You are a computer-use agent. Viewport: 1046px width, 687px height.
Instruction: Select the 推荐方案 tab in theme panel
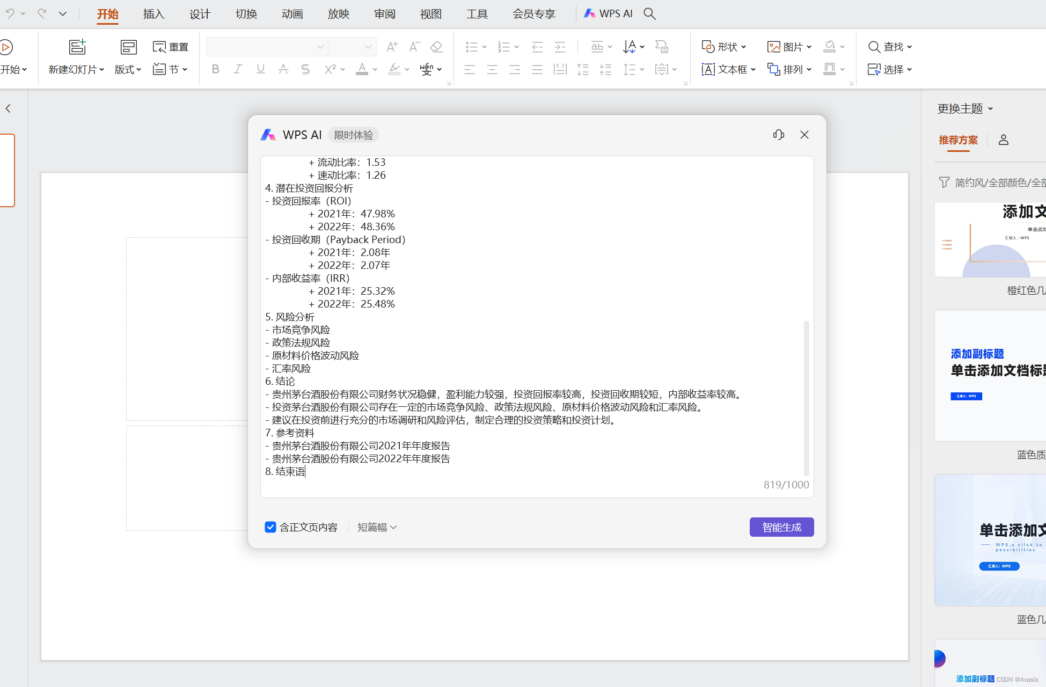(958, 140)
